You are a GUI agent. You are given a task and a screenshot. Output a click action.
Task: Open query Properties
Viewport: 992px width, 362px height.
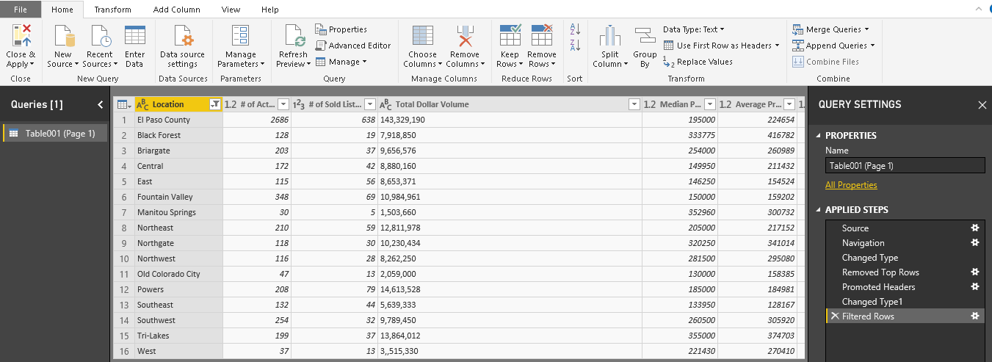pyautogui.click(x=341, y=29)
